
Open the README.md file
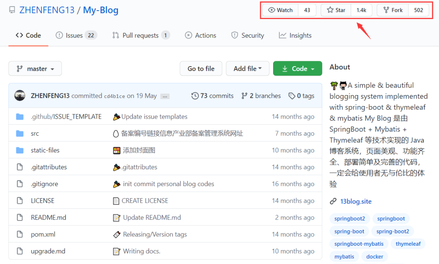coord(48,217)
